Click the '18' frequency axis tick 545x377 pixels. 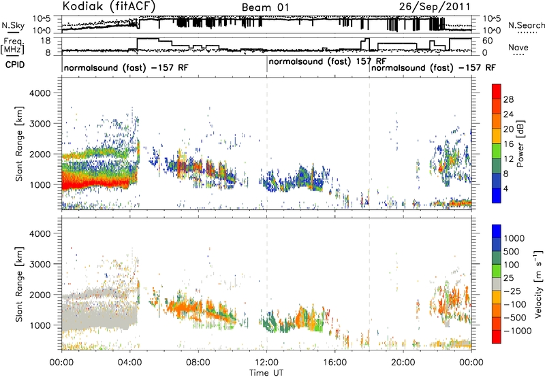(46, 41)
